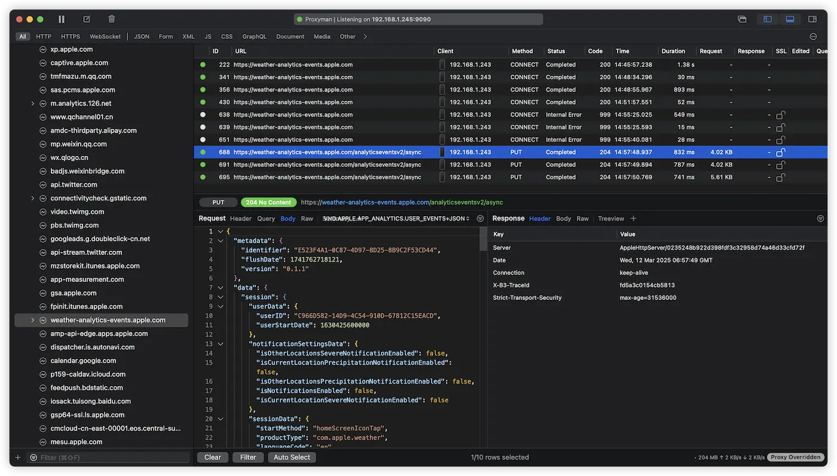This screenshot has width=837, height=476.
Task: Collapse the "notificationSettingsData" JSON node
Action: click(x=221, y=344)
